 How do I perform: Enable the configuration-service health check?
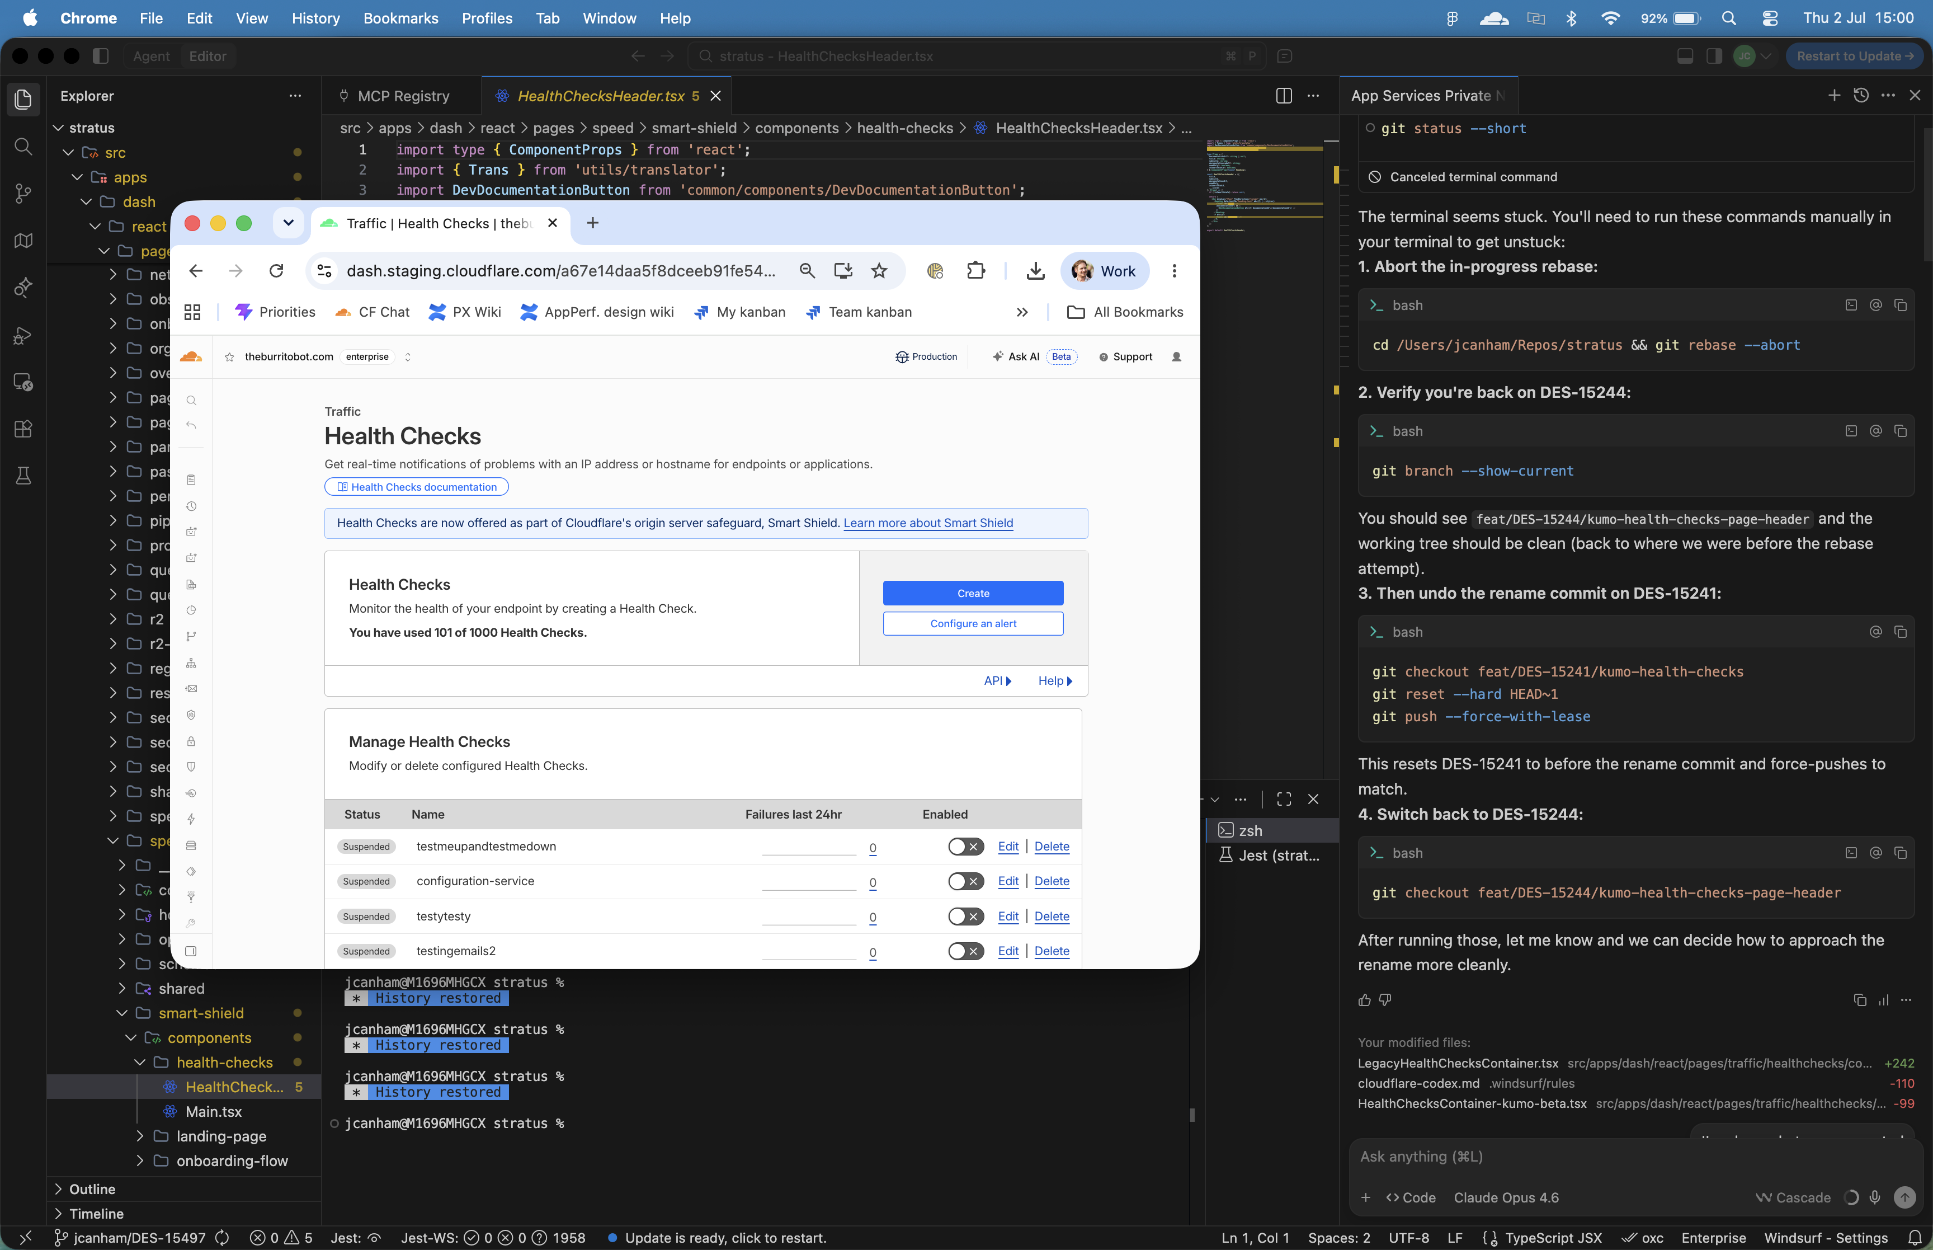965,881
